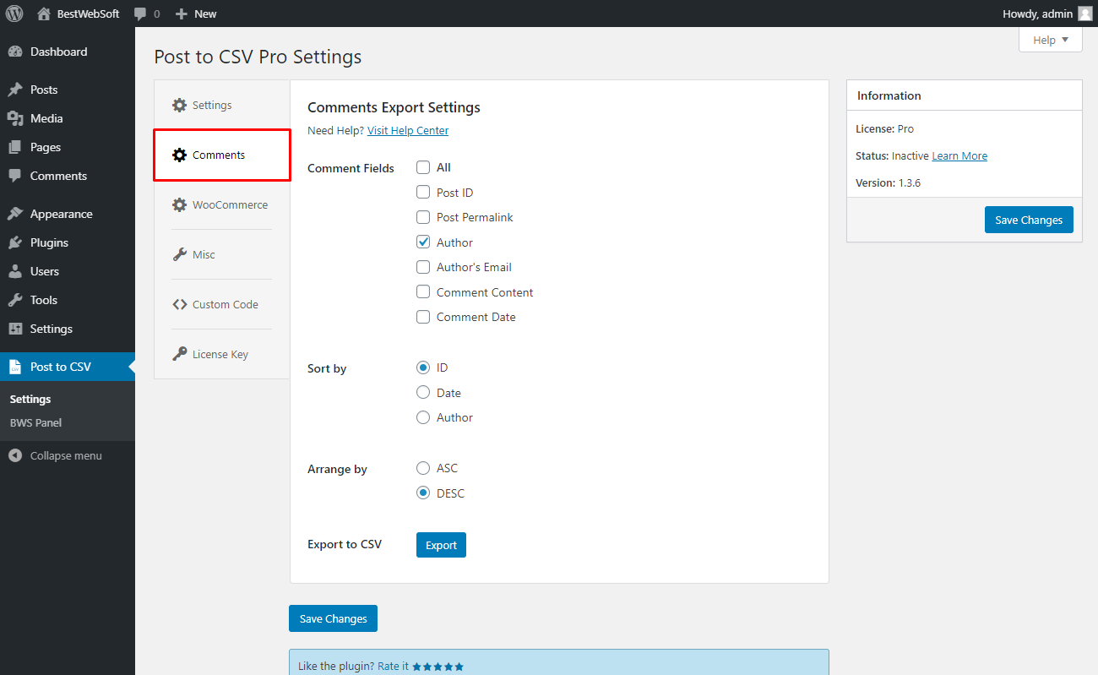The image size is (1098, 675).
Task: Open the comments bubble icon in admin bar
Action: (140, 14)
